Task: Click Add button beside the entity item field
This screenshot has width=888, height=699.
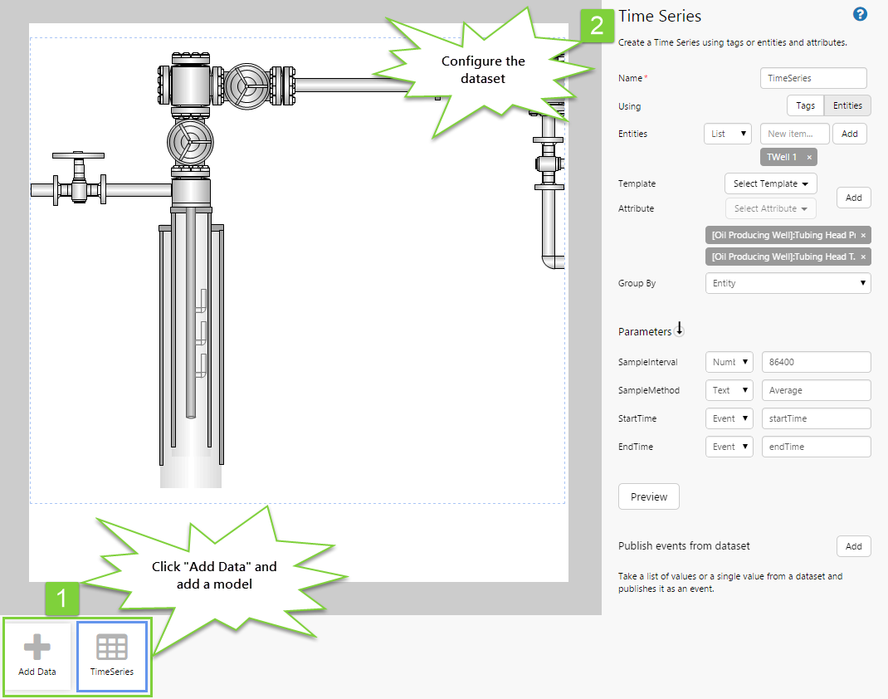Action: point(849,134)
